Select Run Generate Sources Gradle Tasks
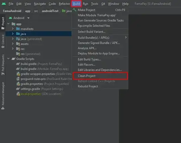The height and width of the screenshot is (143, 181). pyautogui.click(x=100, y=20)
